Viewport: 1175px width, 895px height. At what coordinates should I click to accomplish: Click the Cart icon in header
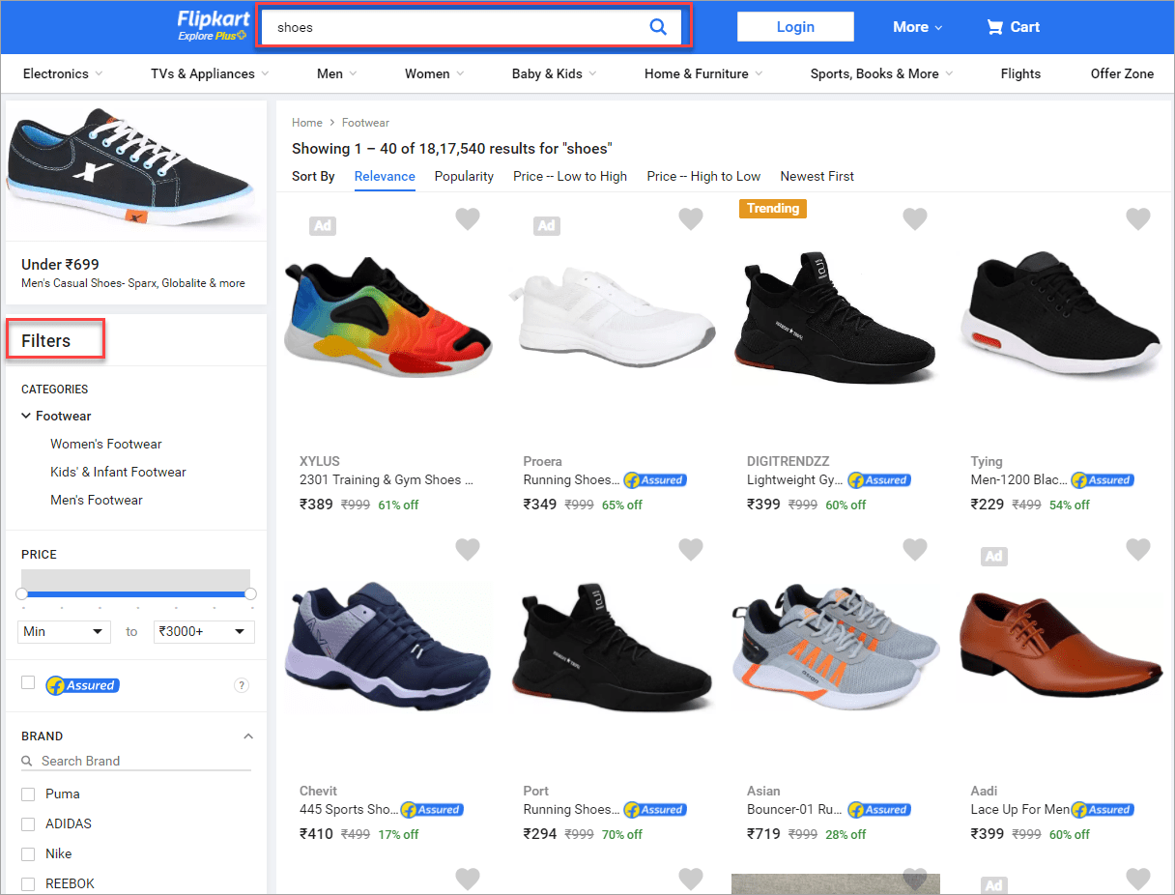click(994, 27)
